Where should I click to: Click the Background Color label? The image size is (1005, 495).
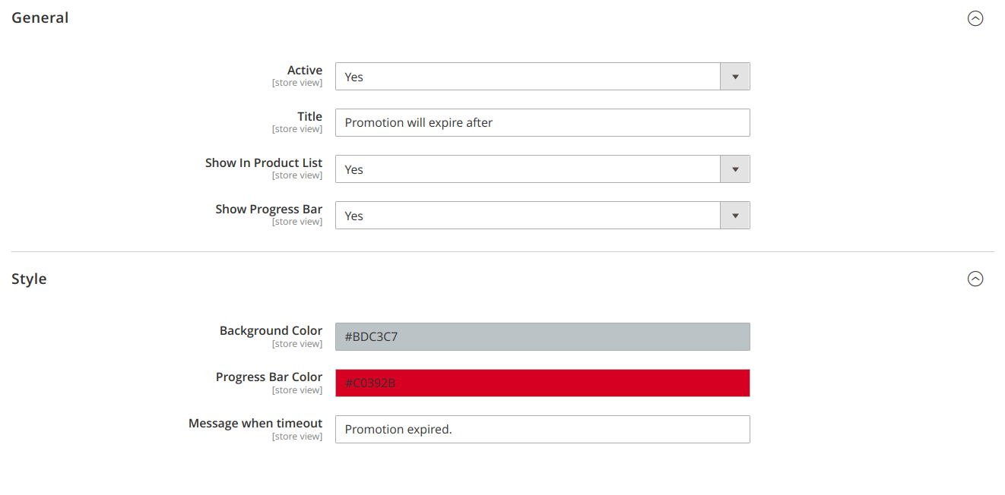pos(271,331)
